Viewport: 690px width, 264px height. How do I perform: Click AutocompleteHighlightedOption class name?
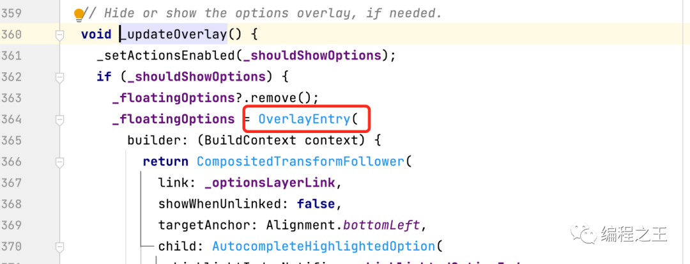tap(323, 246)
